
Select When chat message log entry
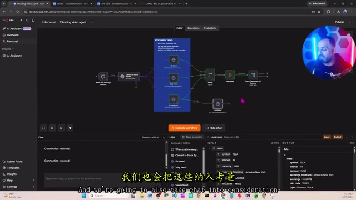185,149
